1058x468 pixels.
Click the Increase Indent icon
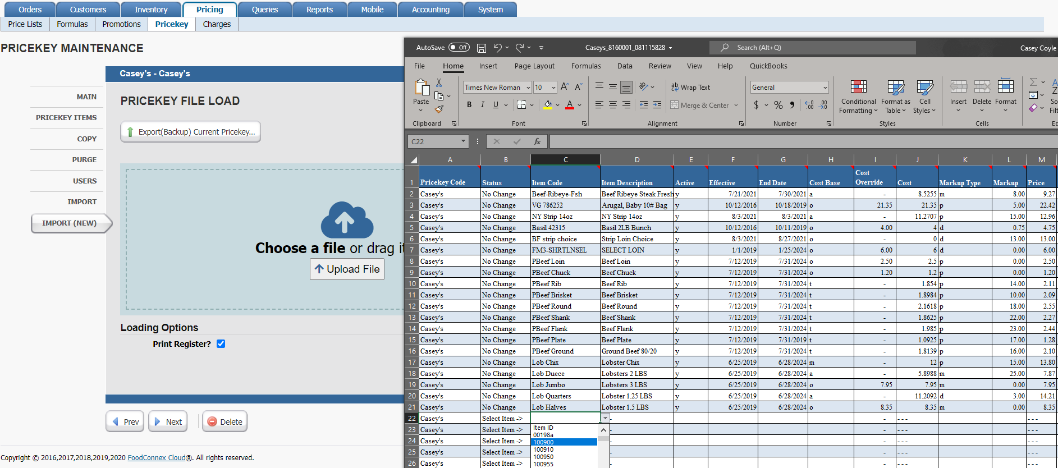[657, 105]
